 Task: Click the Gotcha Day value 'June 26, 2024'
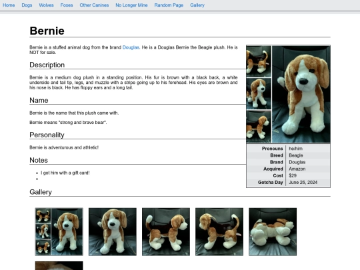pos(303,182)
